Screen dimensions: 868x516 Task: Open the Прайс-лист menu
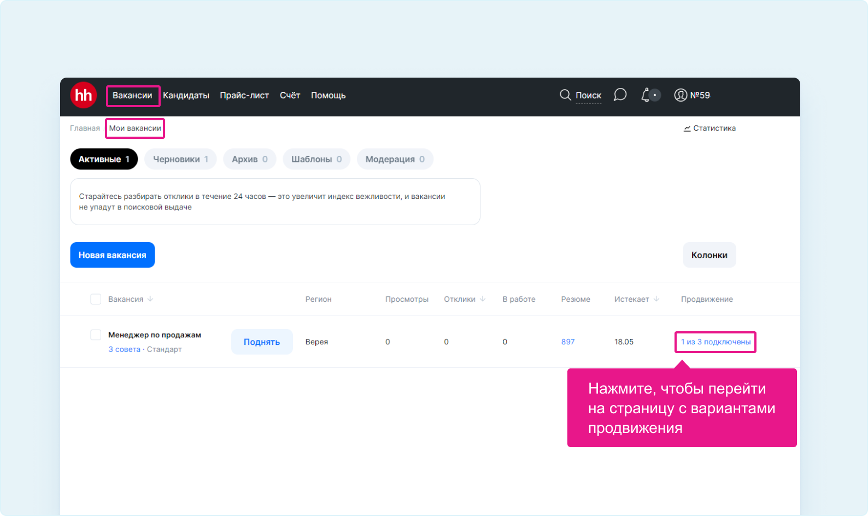tap(244, 95)
